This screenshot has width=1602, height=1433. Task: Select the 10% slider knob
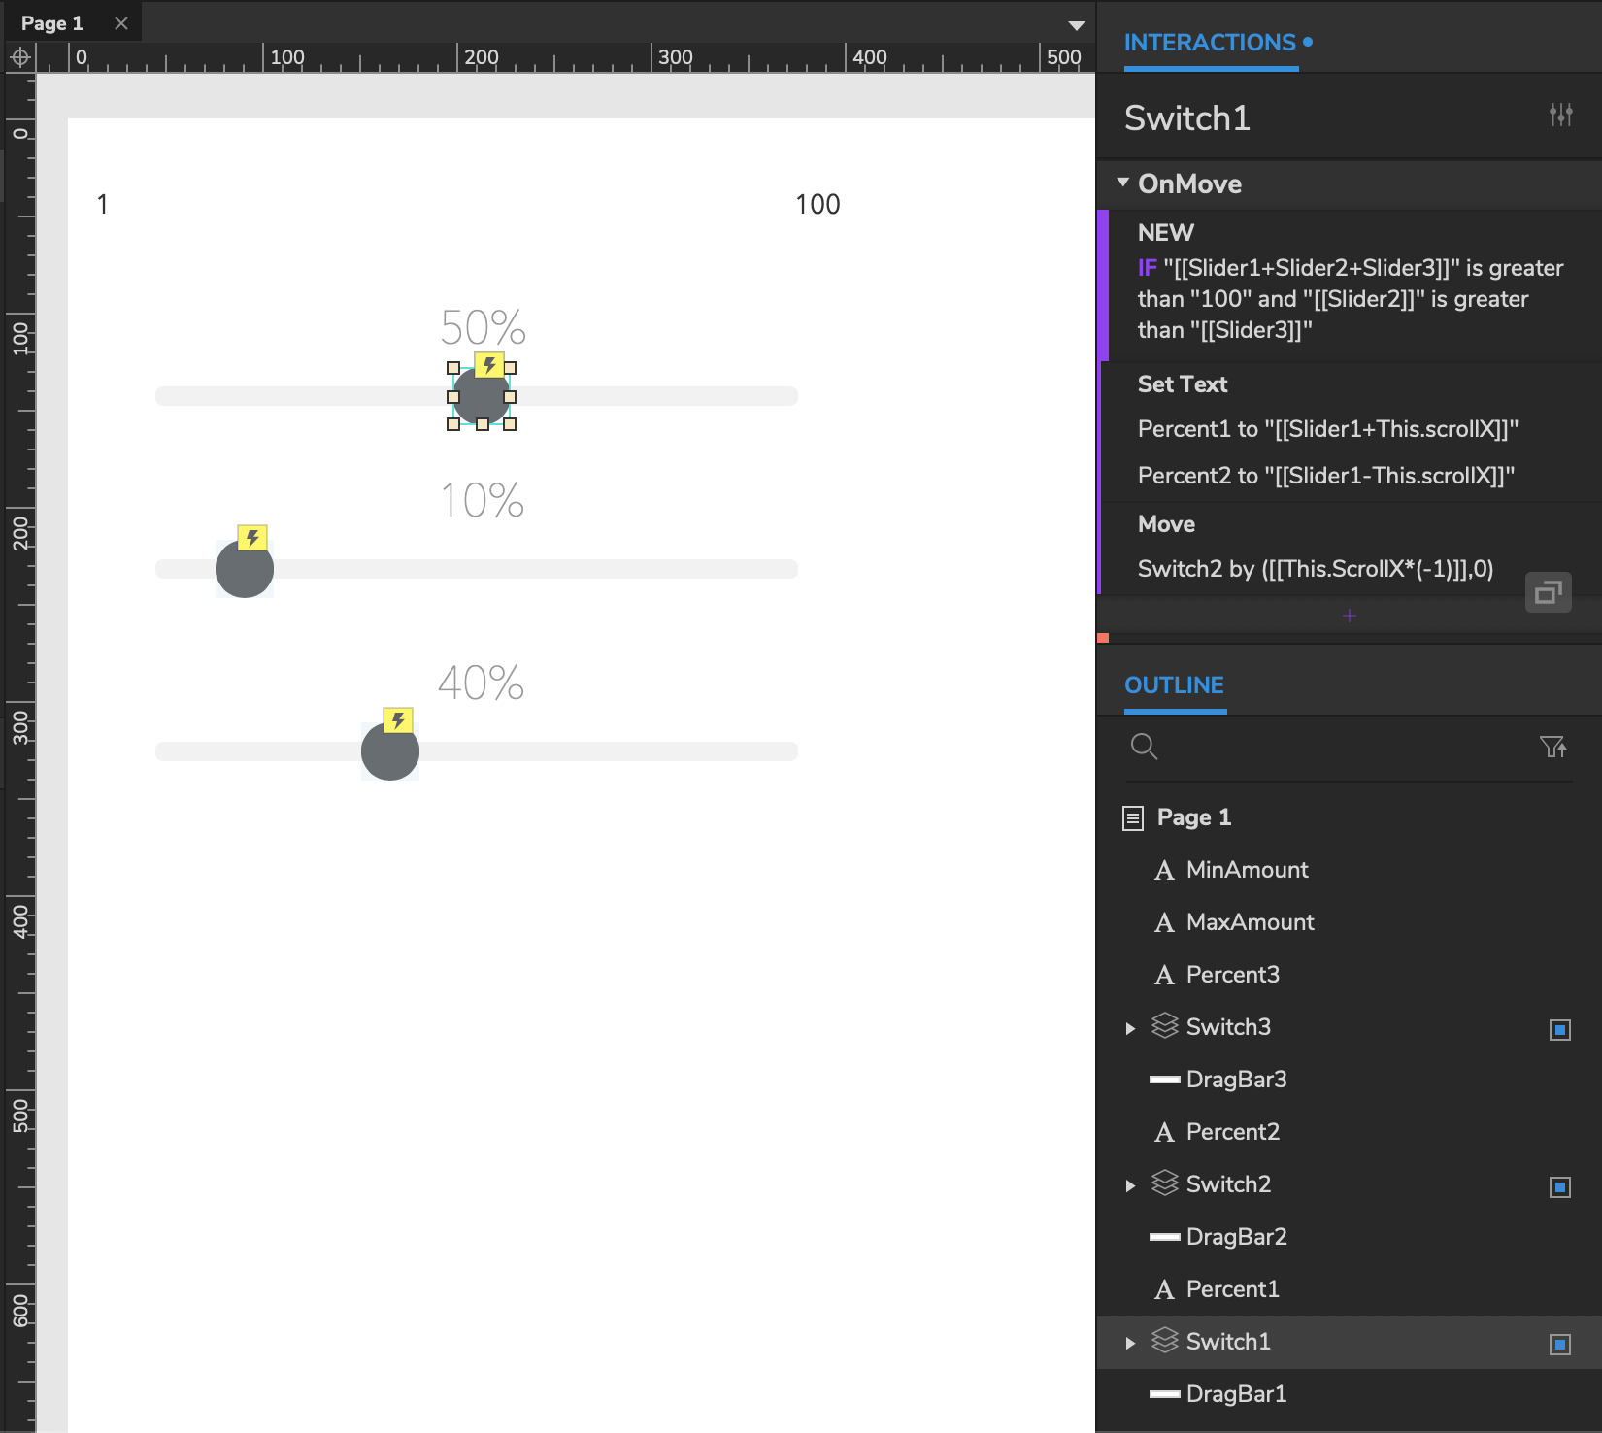point(244,571)
